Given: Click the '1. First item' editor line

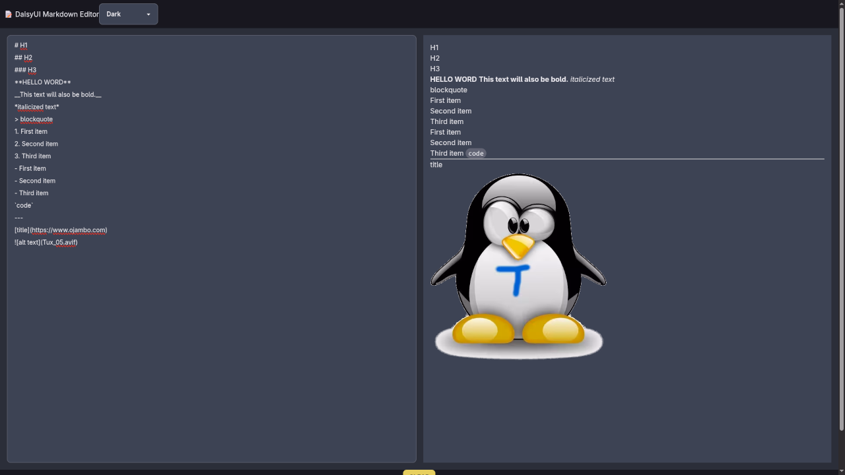Looking at the screenshot, I should pos(31,131).
